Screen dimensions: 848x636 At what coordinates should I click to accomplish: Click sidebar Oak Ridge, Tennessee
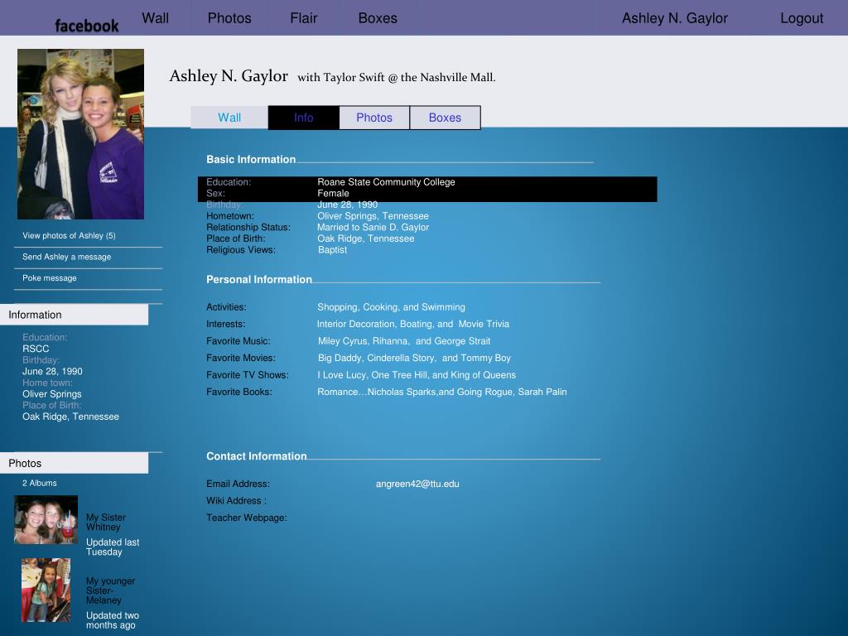pyautogui.click(x=71, y=417)
